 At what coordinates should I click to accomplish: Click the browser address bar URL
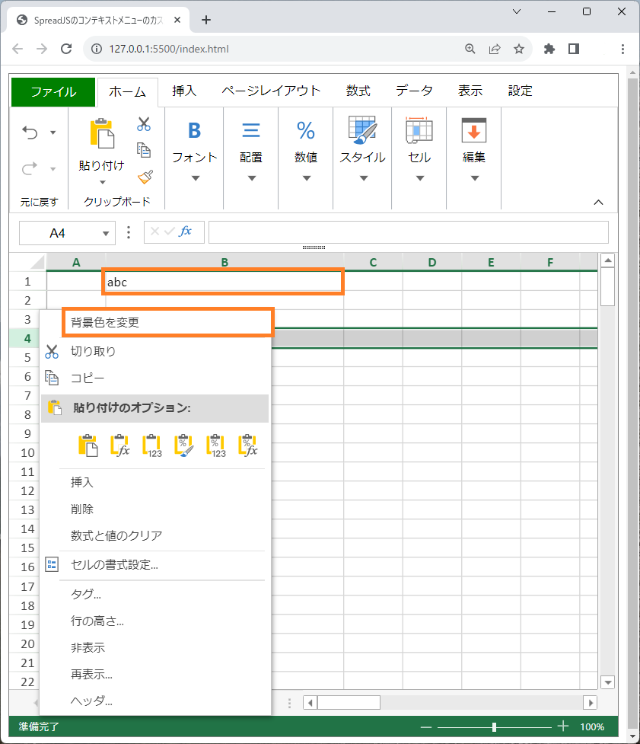point(169,49)
